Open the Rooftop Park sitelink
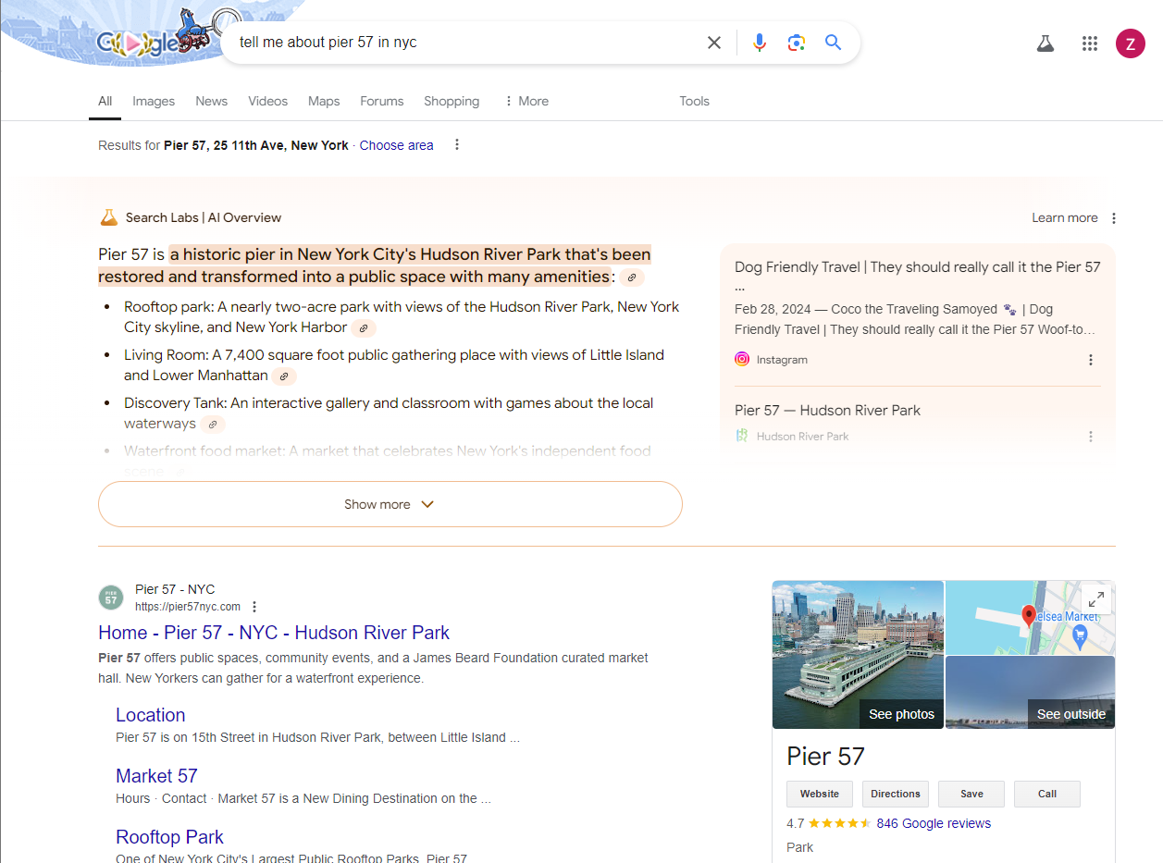 click(x=169, y=837)
